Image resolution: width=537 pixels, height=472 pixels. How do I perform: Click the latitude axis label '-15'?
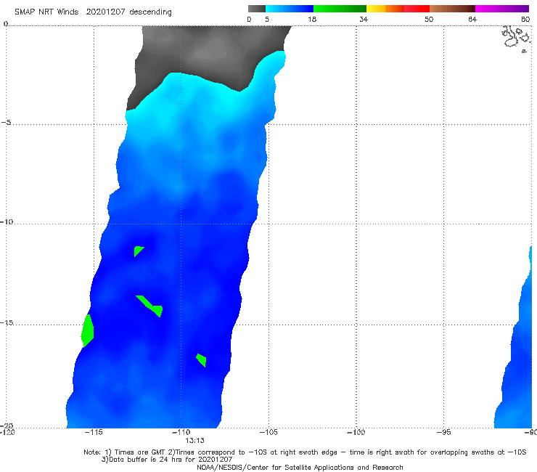click(x=7, y=322)
